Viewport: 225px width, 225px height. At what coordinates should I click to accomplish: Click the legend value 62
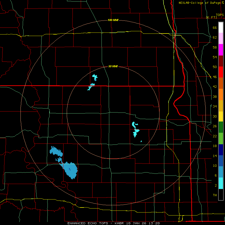click(215, 37)
